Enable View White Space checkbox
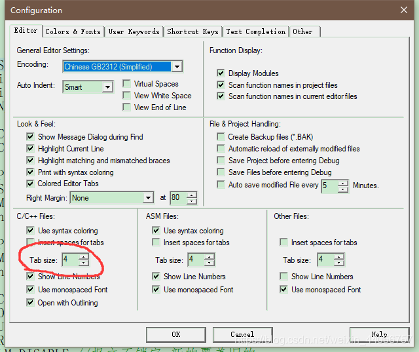 click(126, 96)
